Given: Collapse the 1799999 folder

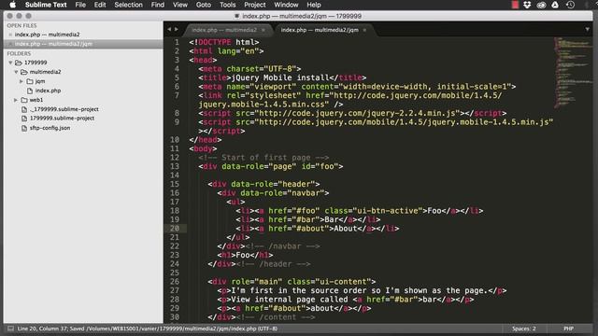Looking at the screenshot, I should (10, 63).
